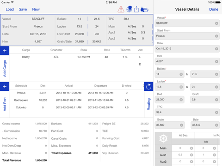
Task: Tap Load in the top bar
Action: click(10, 9)
